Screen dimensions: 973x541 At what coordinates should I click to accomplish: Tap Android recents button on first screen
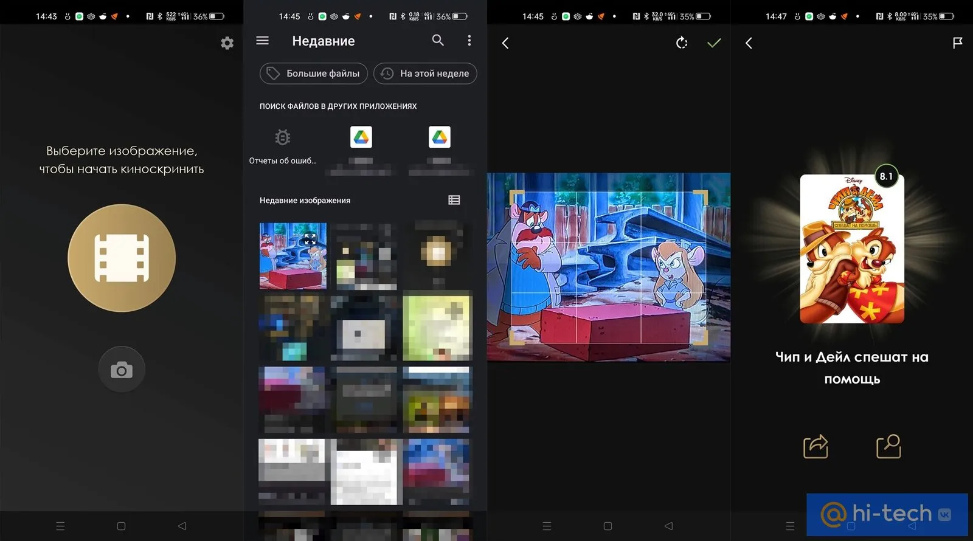tap(60, 526)
